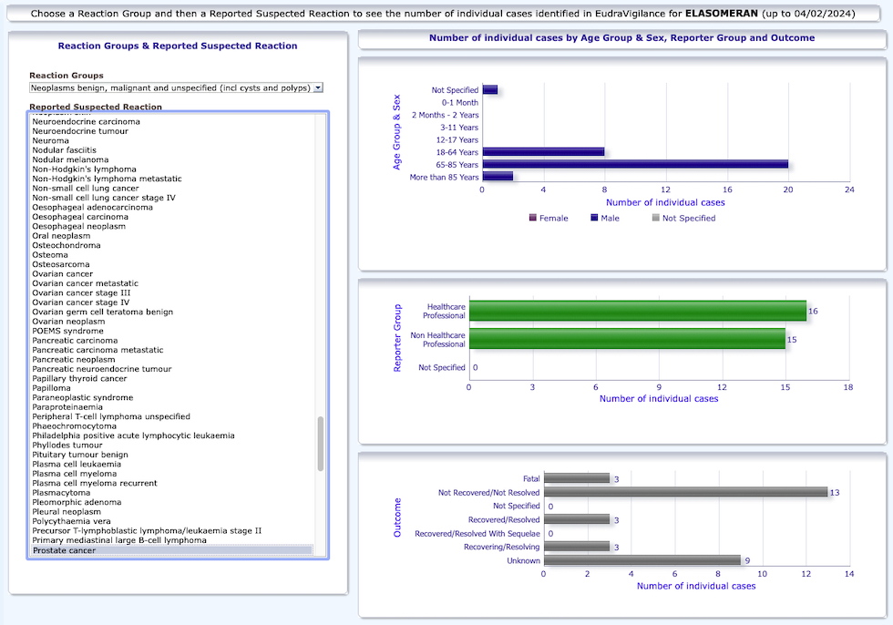Viewport: 893px width, 625px height.
Task: Click the Recovering/Resolving outcome bar
Action: click(x=577, y=547)
